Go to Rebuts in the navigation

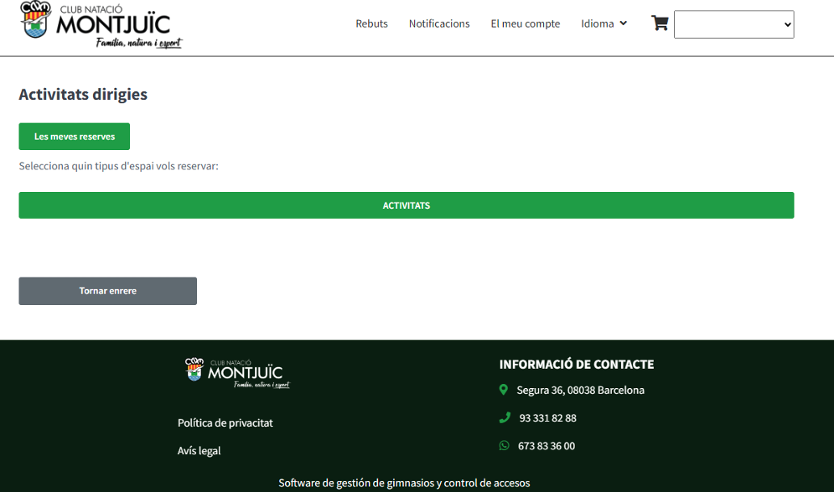(x=371, y=23)
